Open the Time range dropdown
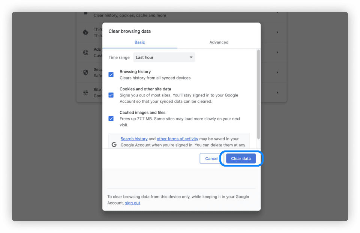The height and width of the screenshot is (233, 360). coord(164,57)
